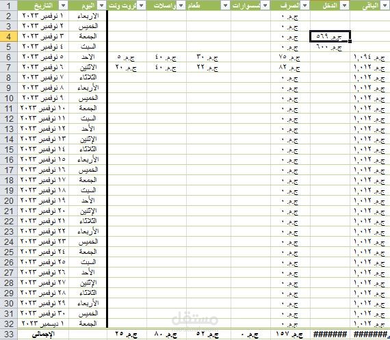
Task: Select the الباقي cell showing ١٫٠٩٤ ج.م
Action: 370,57
